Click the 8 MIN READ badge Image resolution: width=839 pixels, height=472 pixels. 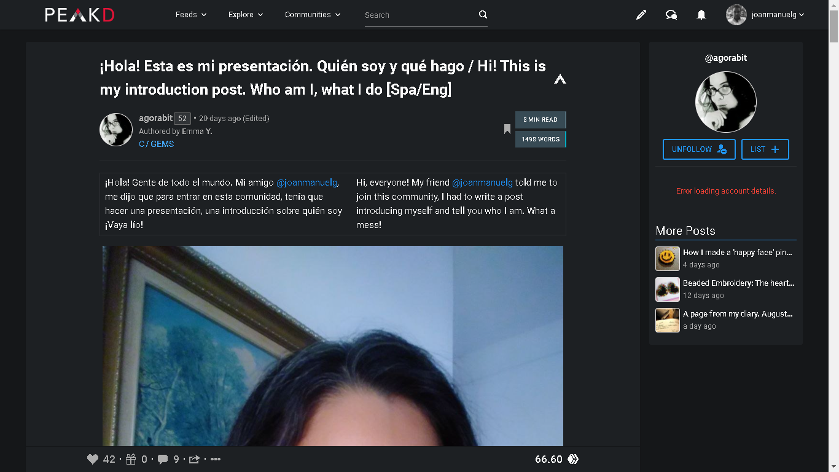tap(540, 120)
